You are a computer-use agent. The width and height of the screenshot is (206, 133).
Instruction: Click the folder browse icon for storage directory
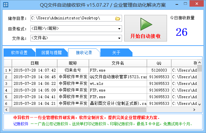118,18
